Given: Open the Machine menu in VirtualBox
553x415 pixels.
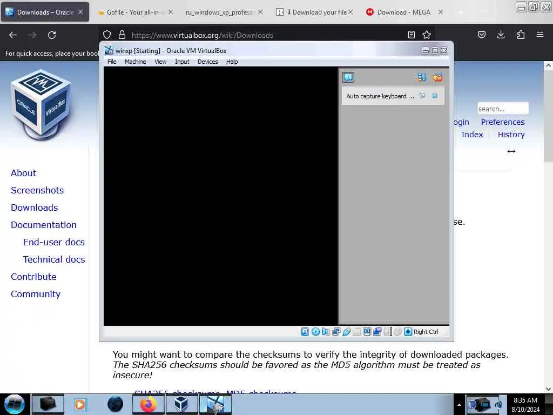Looking at the screenshot, I should [x=136, y=62].
